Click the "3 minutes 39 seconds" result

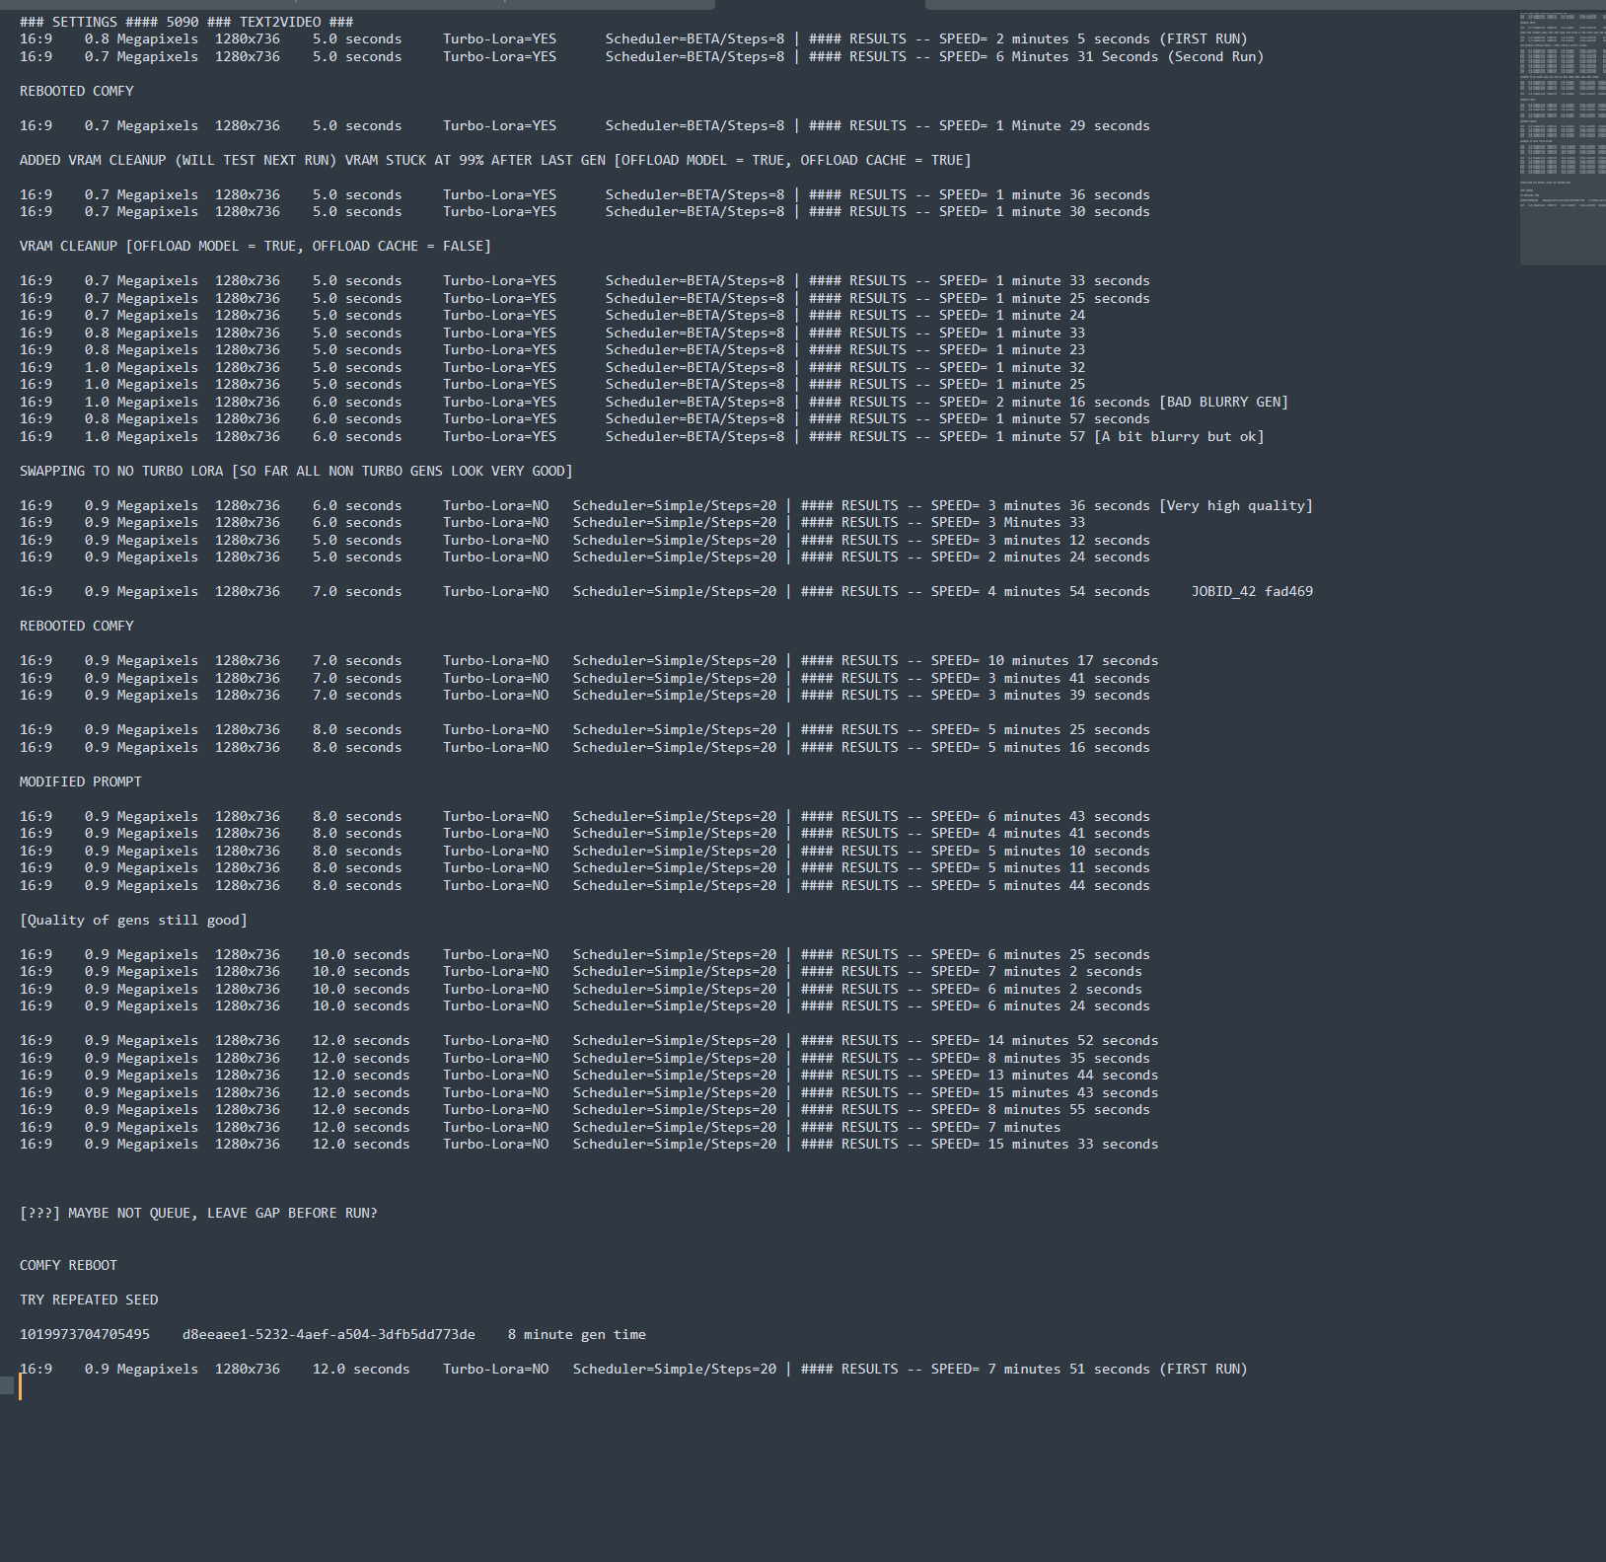point(1068,696)
